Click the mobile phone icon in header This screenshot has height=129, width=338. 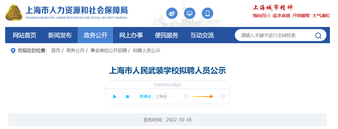pyautogui.click(x=208, y=13)
